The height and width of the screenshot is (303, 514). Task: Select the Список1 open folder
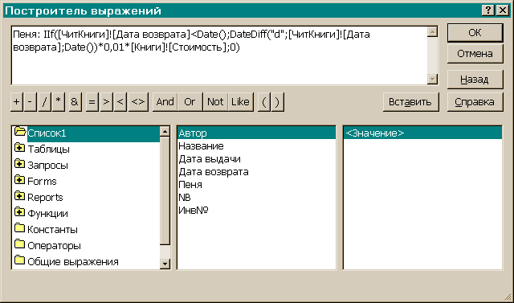click(21, 132)
